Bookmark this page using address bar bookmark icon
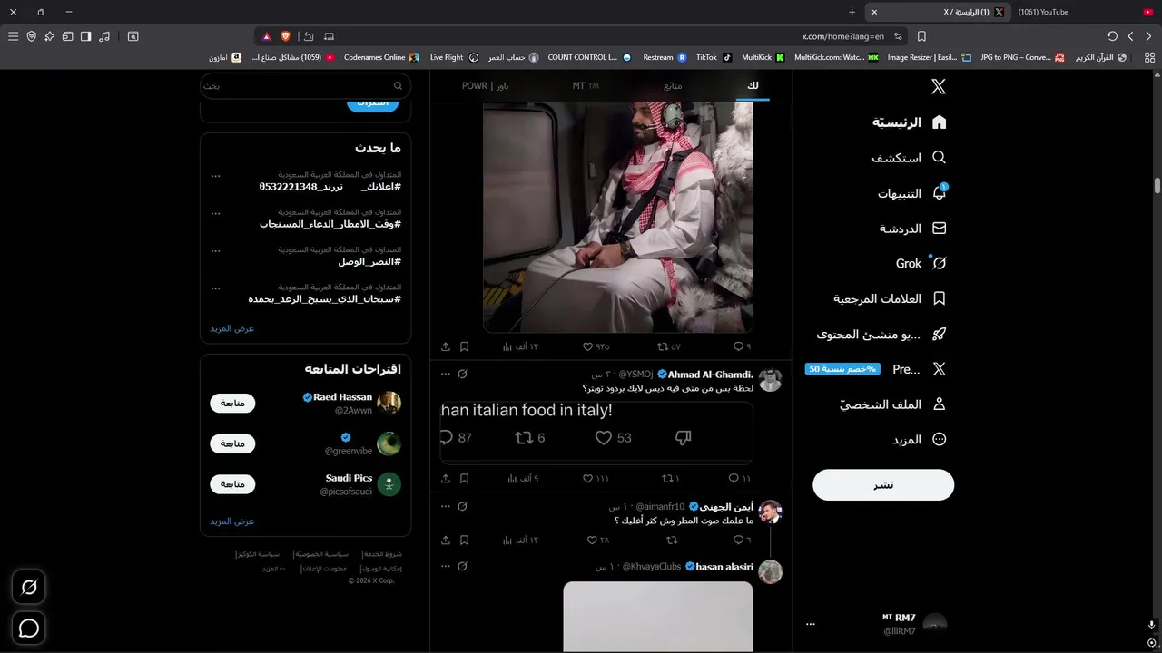This screenshot has height=653, width=1162. (921, 36)
